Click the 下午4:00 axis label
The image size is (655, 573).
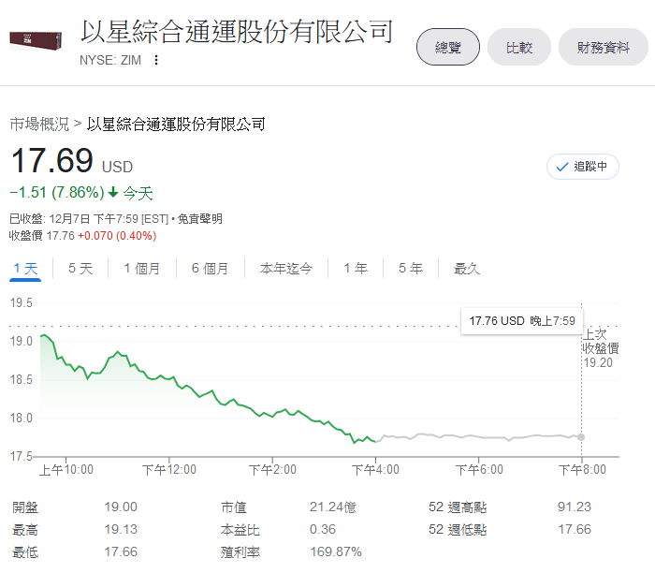[x=375, y=470]
